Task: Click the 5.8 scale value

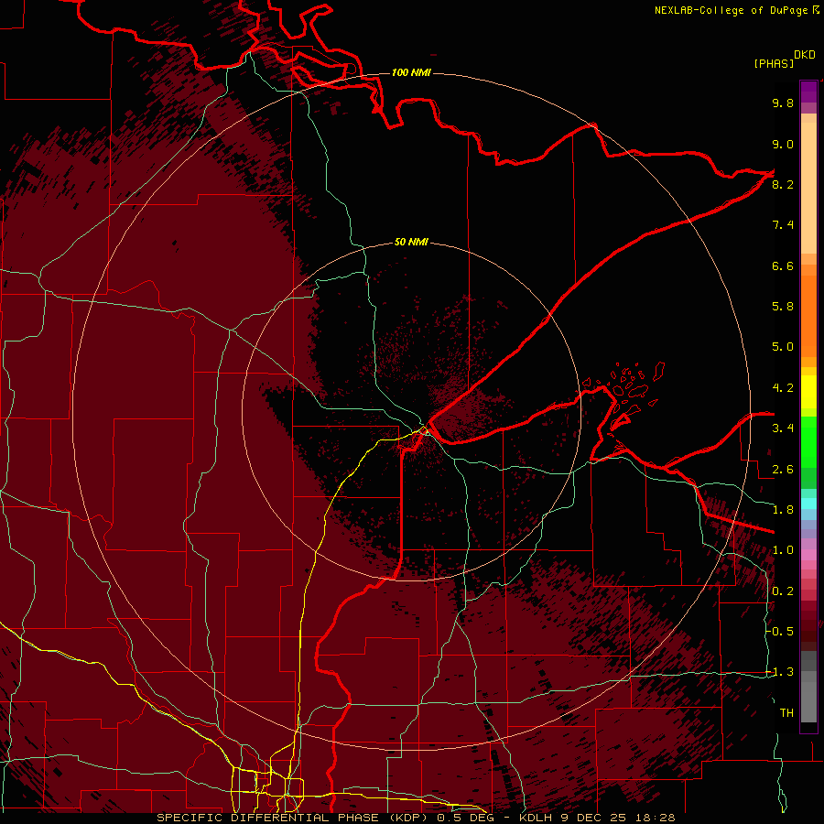Action: tap(783, 307)
